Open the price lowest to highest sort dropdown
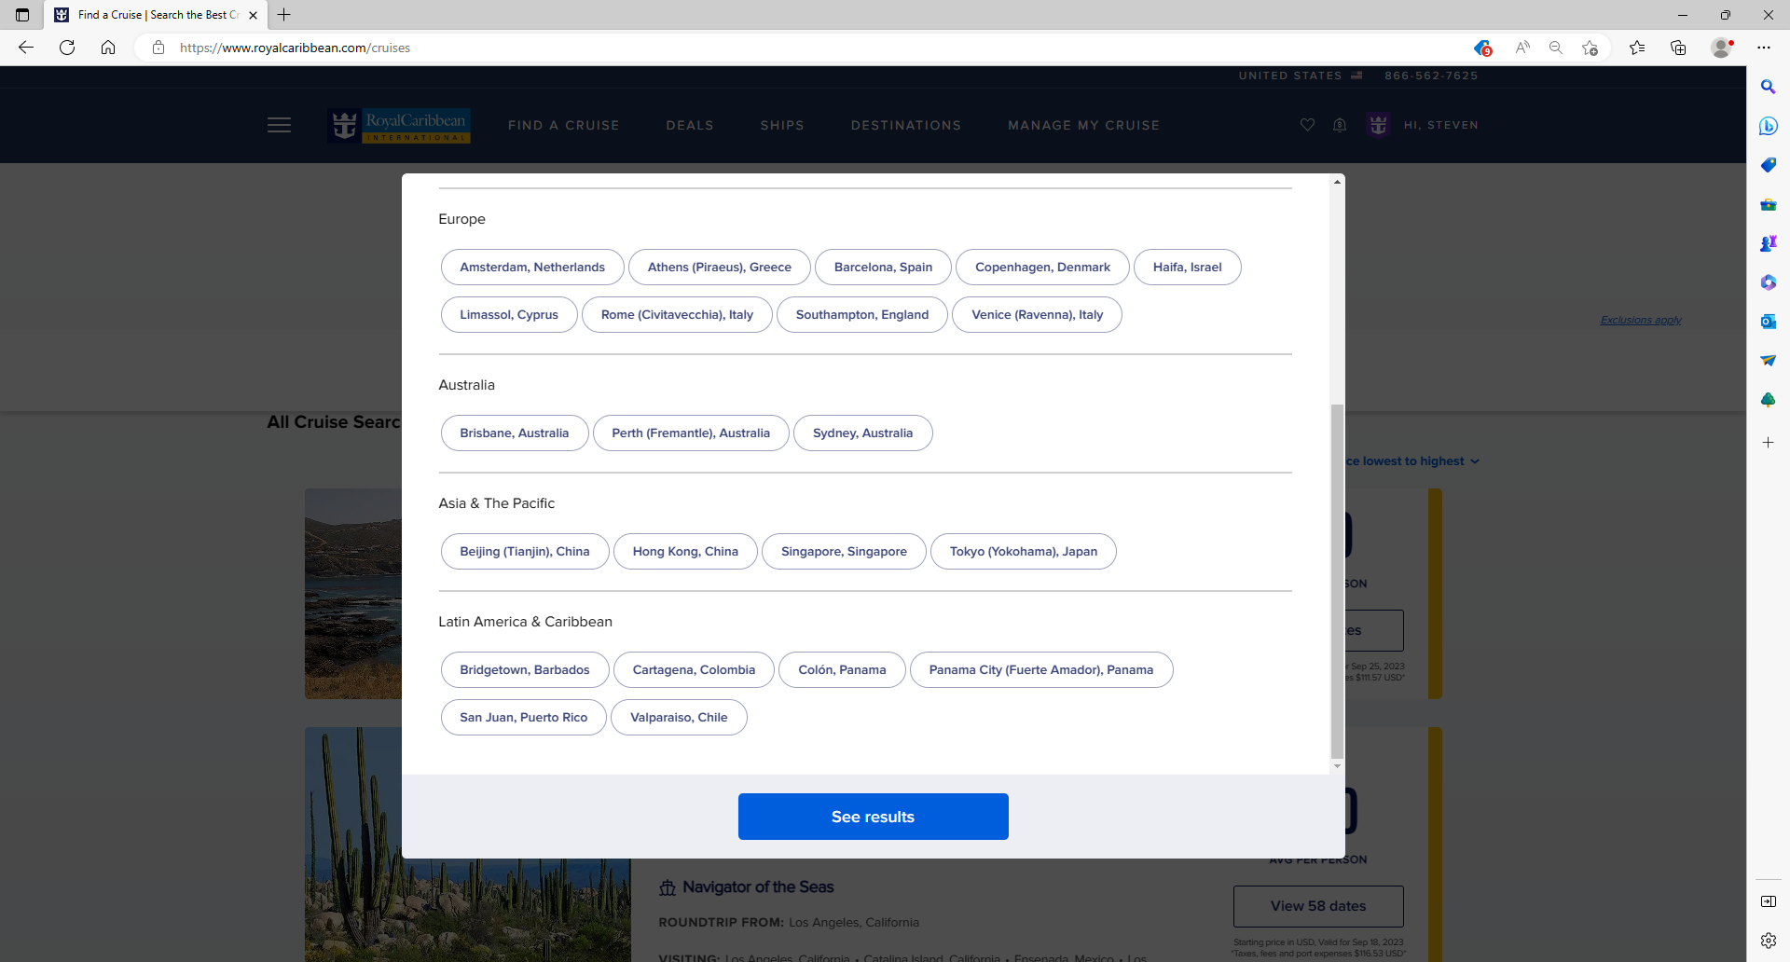The image size is (1790, 962). coord(1412,460)
